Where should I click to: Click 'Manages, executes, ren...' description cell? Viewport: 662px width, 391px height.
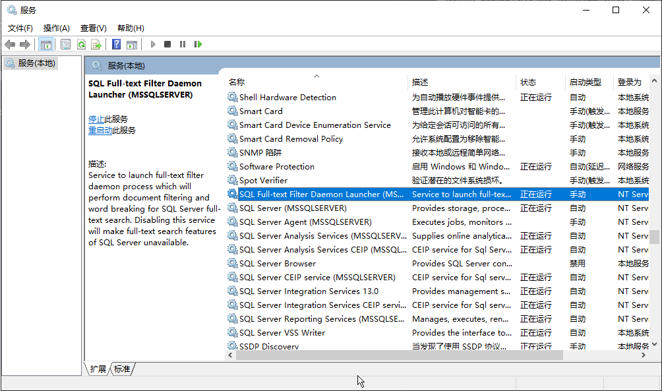click(460, 319)
